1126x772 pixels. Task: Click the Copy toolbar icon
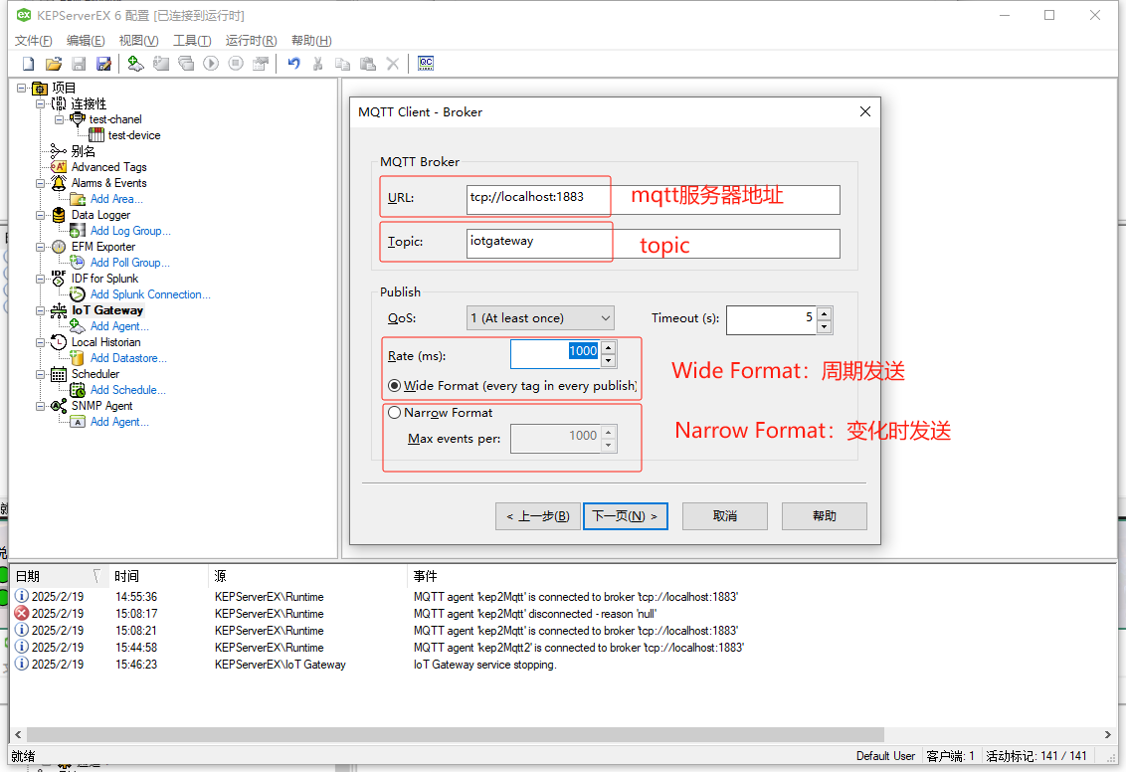pyautogui.click(x=342, y=64)
